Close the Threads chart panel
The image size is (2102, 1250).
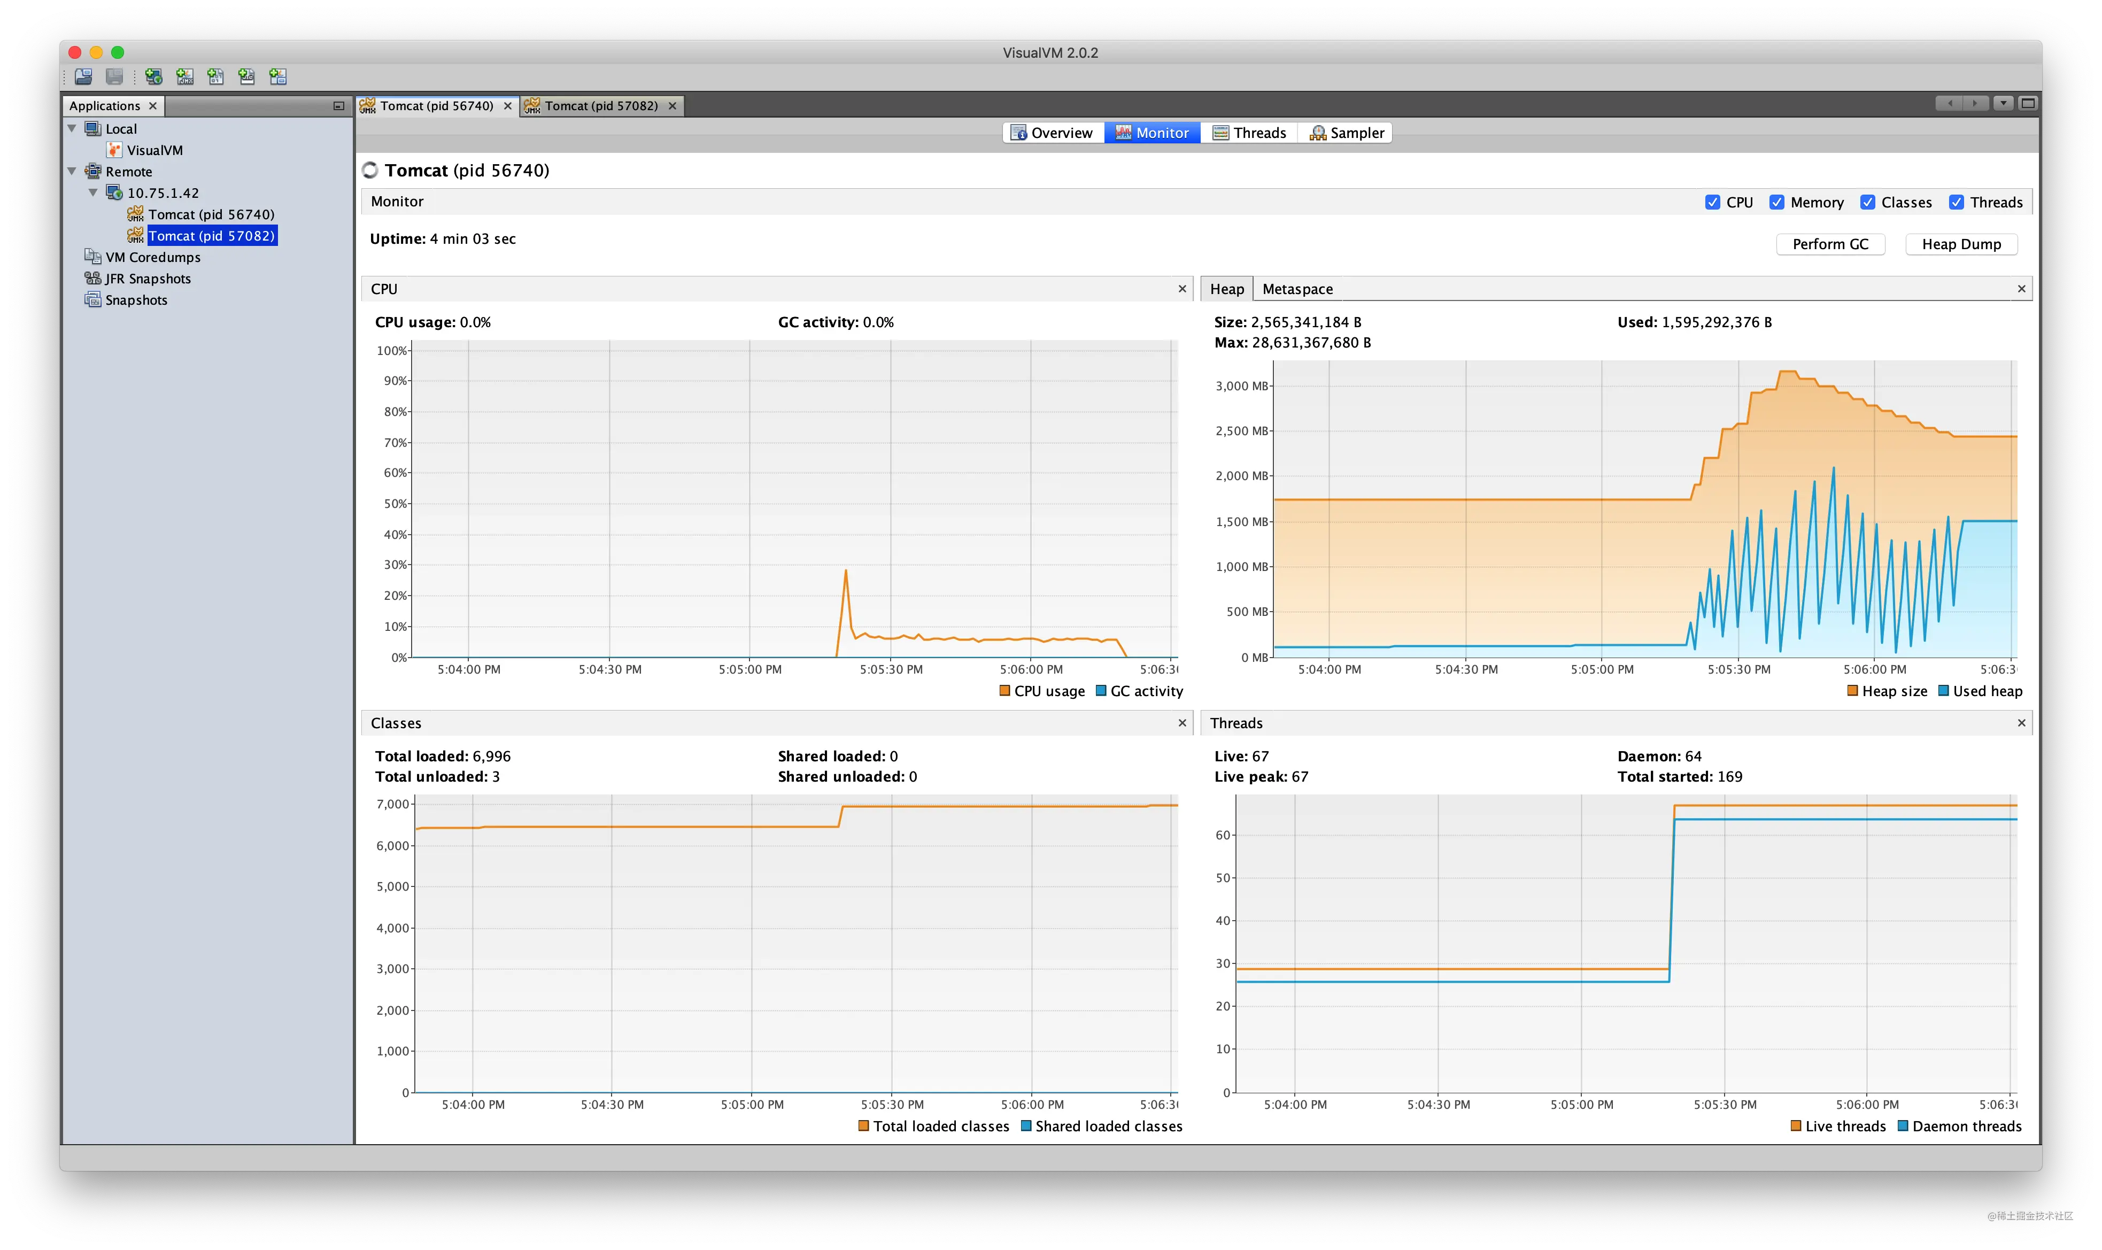[x=2021, y=723]
